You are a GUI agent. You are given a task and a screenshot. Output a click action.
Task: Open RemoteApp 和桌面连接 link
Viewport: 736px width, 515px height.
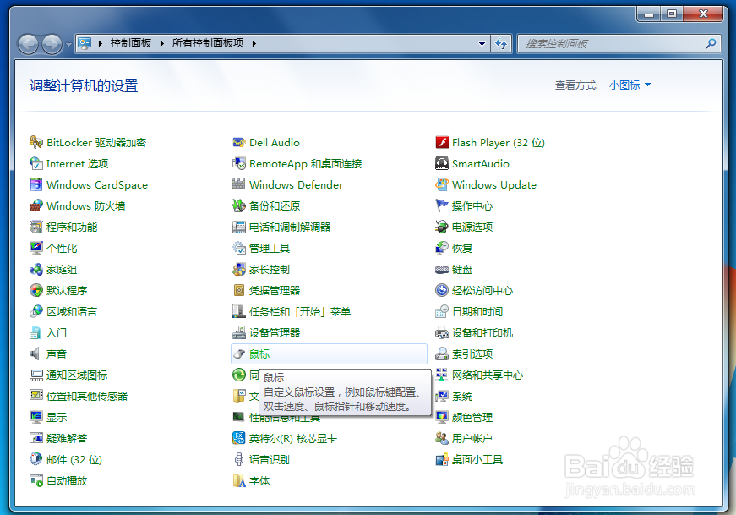tap(306, 163)
